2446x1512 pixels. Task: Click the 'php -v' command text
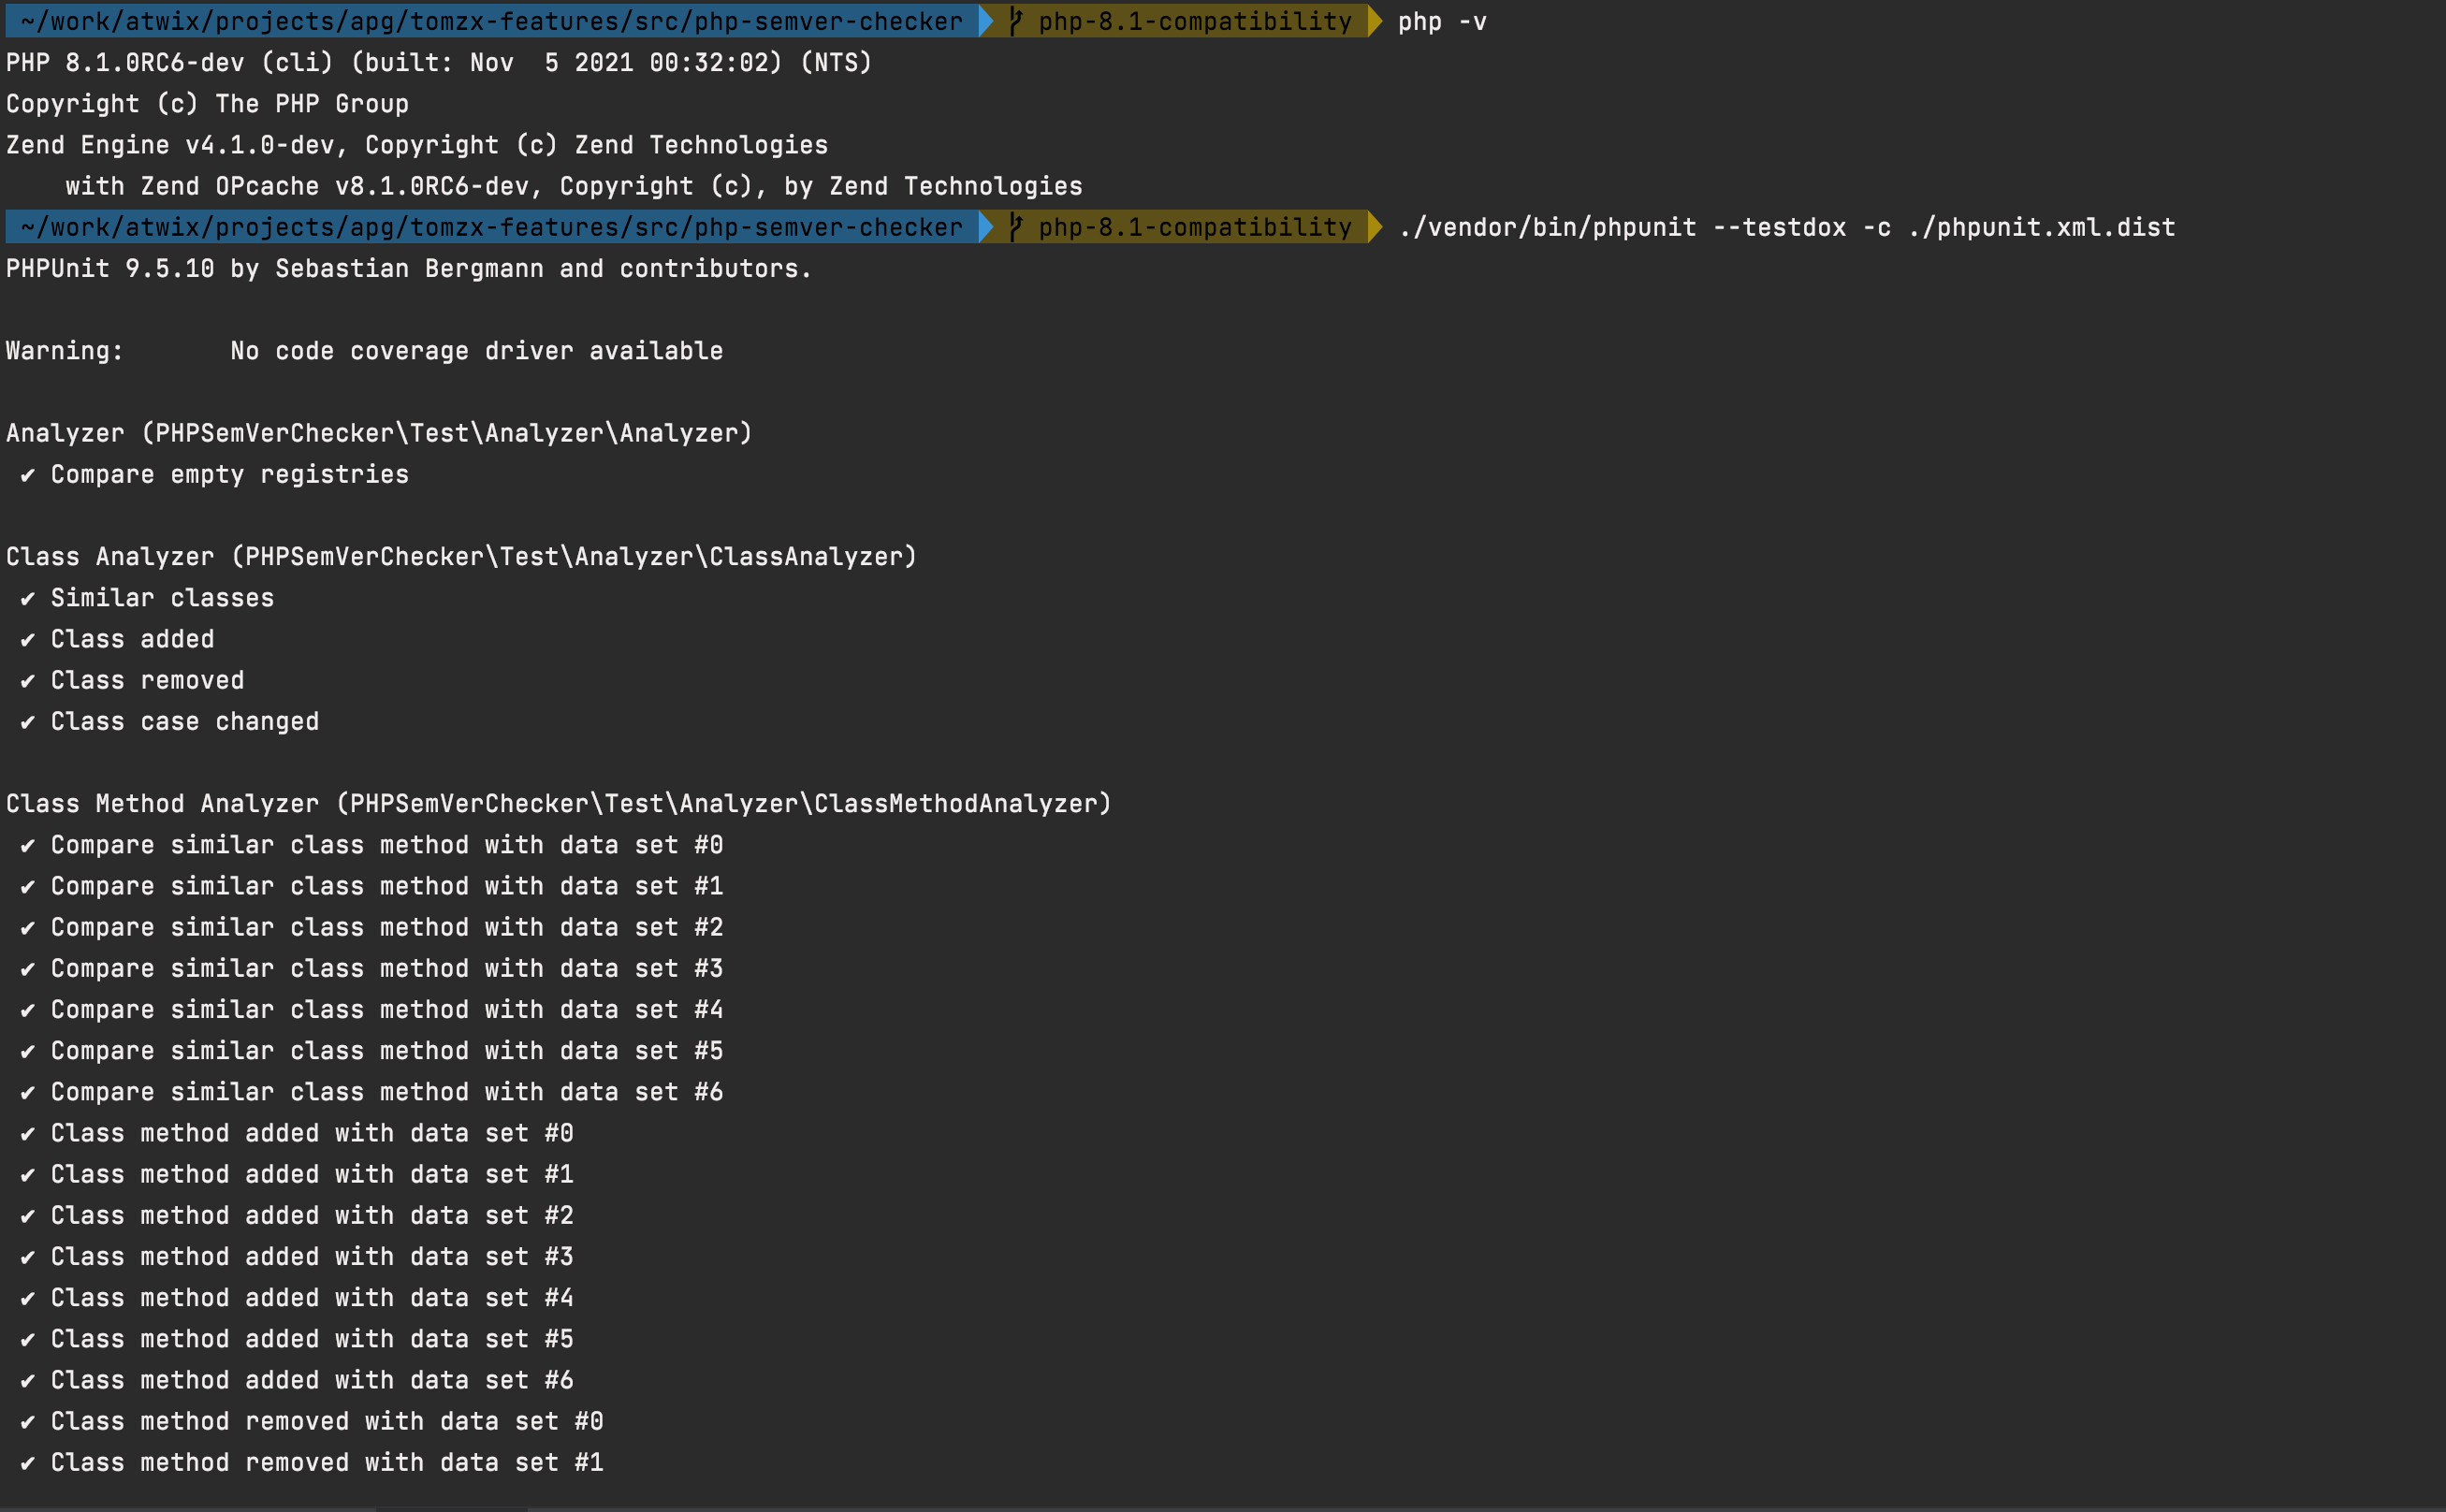pyautogui.click(x=1441, y=21)
